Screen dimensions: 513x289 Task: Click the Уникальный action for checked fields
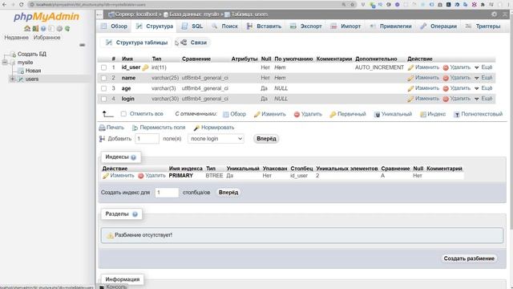pos(393,114)
